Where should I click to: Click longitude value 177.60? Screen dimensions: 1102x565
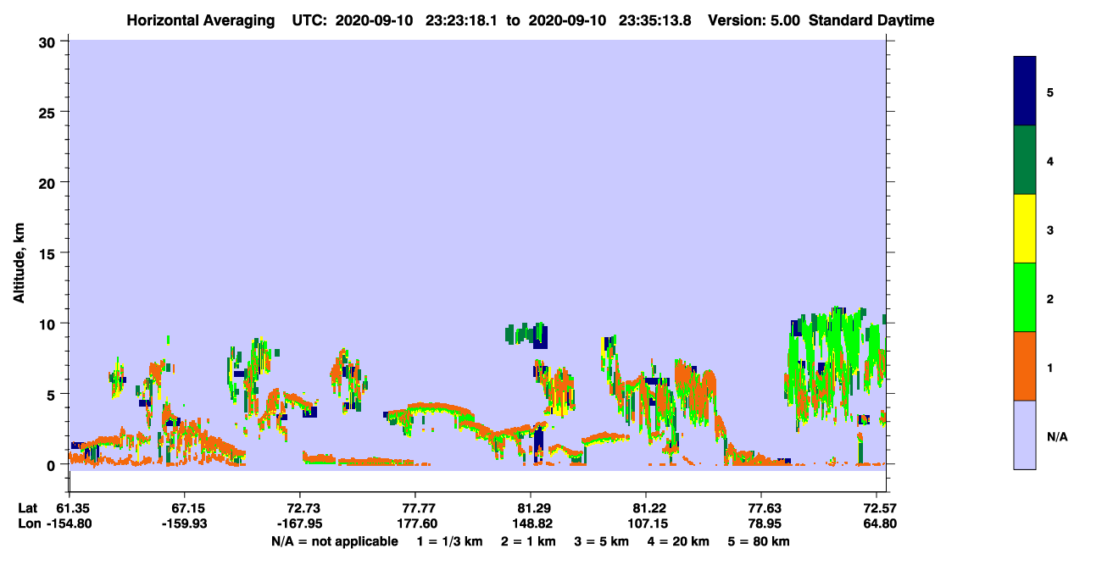click(x=415, y=523)
